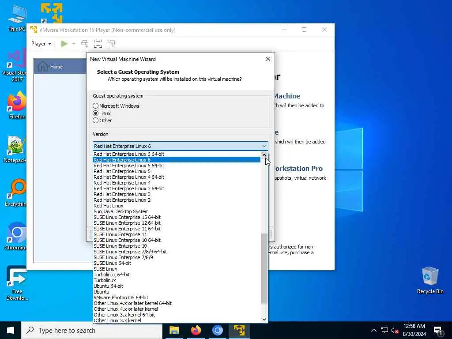The height and width of the screenshot is (339, 452).
Task: Choose Turbolinux 64-bit
Action: pos(177,275)
